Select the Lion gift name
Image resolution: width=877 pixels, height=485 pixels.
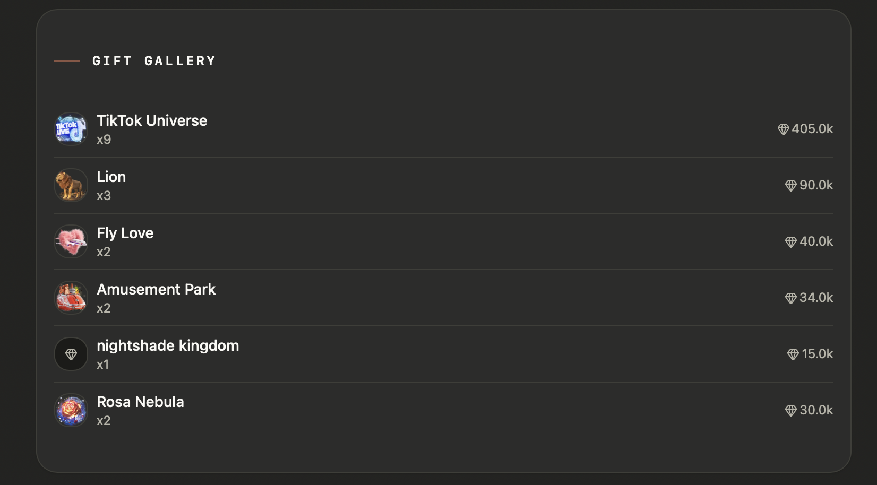[x=111, y=177]
